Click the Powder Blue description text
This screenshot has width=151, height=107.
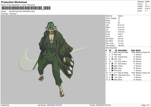(123, 57)
